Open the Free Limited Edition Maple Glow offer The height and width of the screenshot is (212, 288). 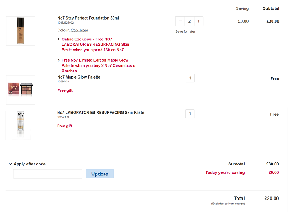point(99,66)
